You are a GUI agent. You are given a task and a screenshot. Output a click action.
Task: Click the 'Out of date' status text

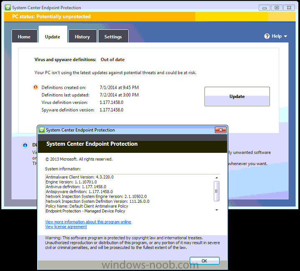tap(112, 59)
